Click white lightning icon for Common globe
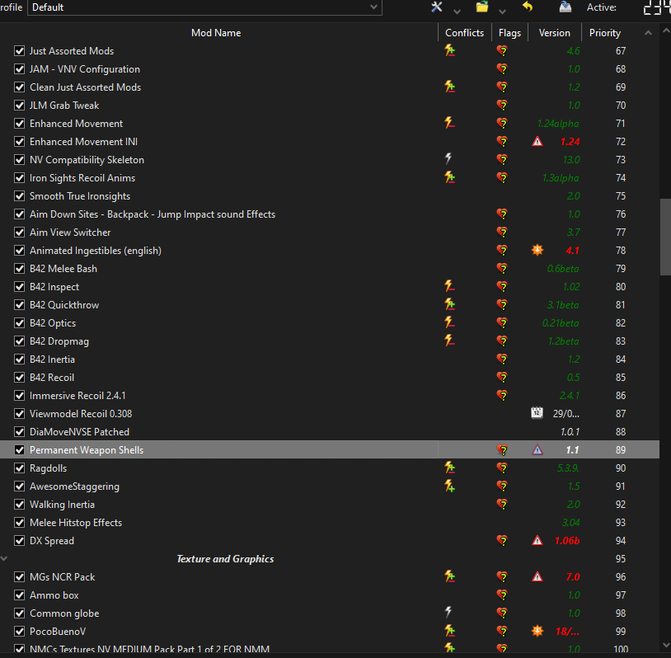 [448, 613]
